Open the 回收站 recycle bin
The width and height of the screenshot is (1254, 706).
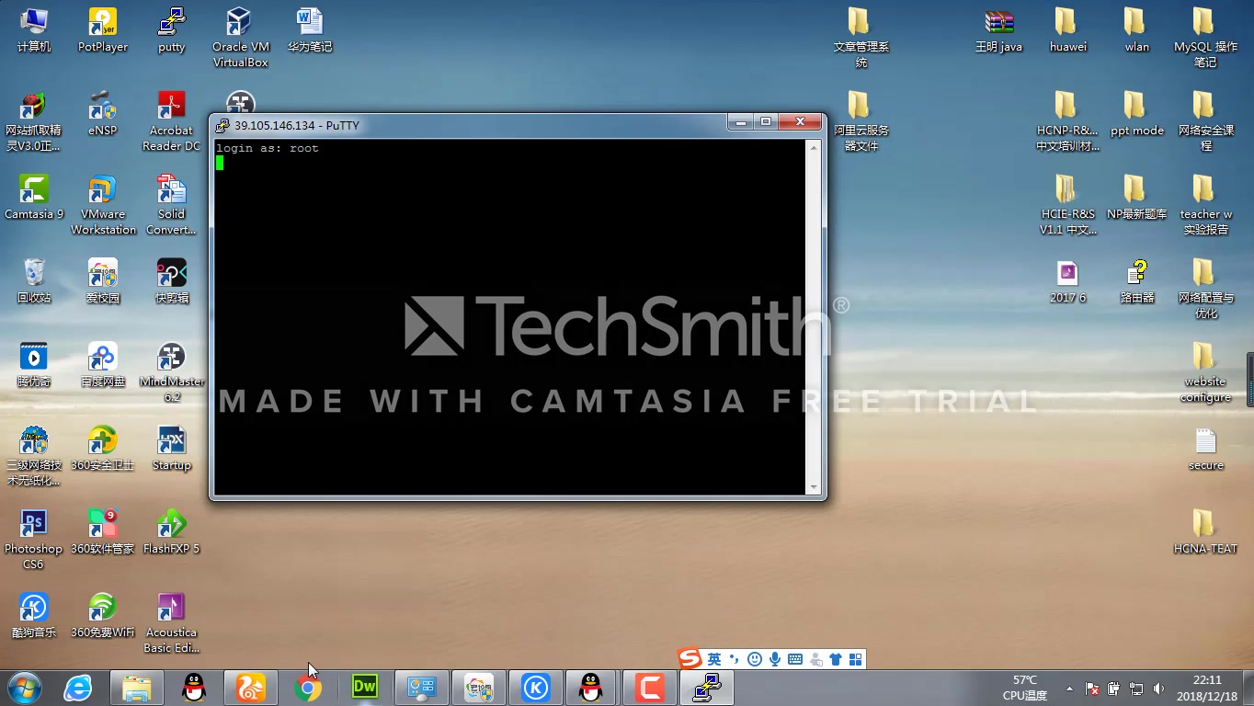(34, 280)
